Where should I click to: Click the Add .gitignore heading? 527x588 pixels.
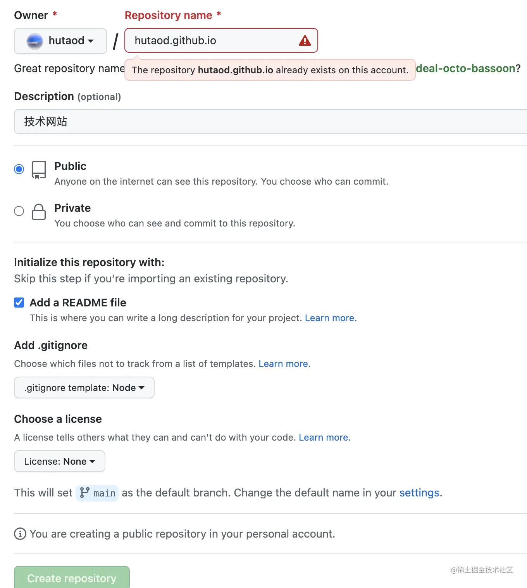[x=51, y=345]
